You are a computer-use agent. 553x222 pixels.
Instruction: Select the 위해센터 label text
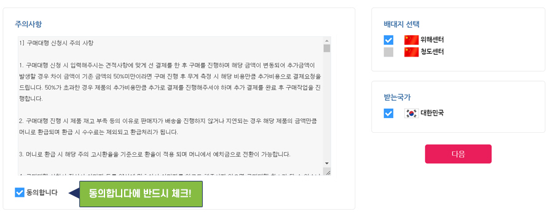[x=432, y=40]
